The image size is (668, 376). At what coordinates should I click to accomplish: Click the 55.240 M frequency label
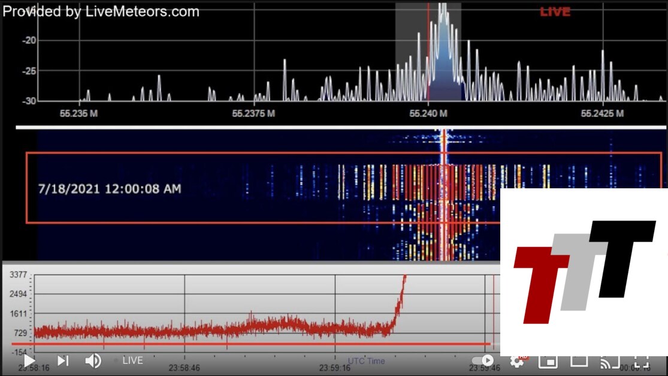point(428,113)
